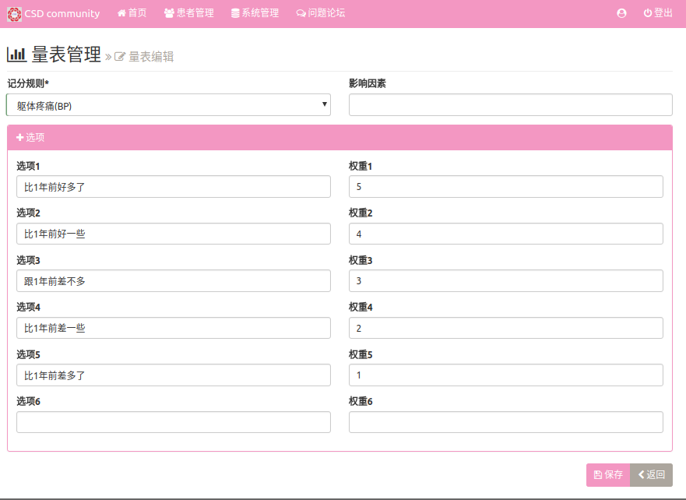Focus the 选项1 text field
686x500 pixels.
[x=173, y=187]
